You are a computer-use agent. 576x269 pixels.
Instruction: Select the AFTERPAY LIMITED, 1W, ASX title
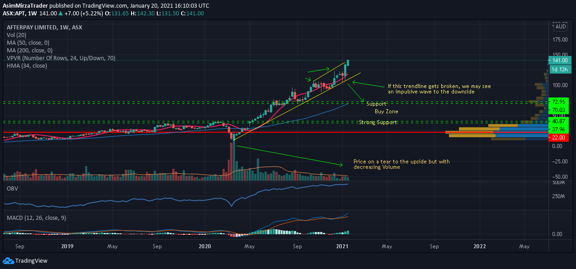(x=44, y=27)
